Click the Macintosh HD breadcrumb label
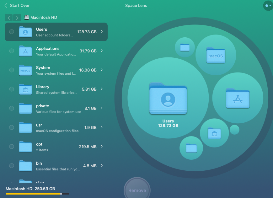Viewport: 273px width, 198px height. coord(44,17)
